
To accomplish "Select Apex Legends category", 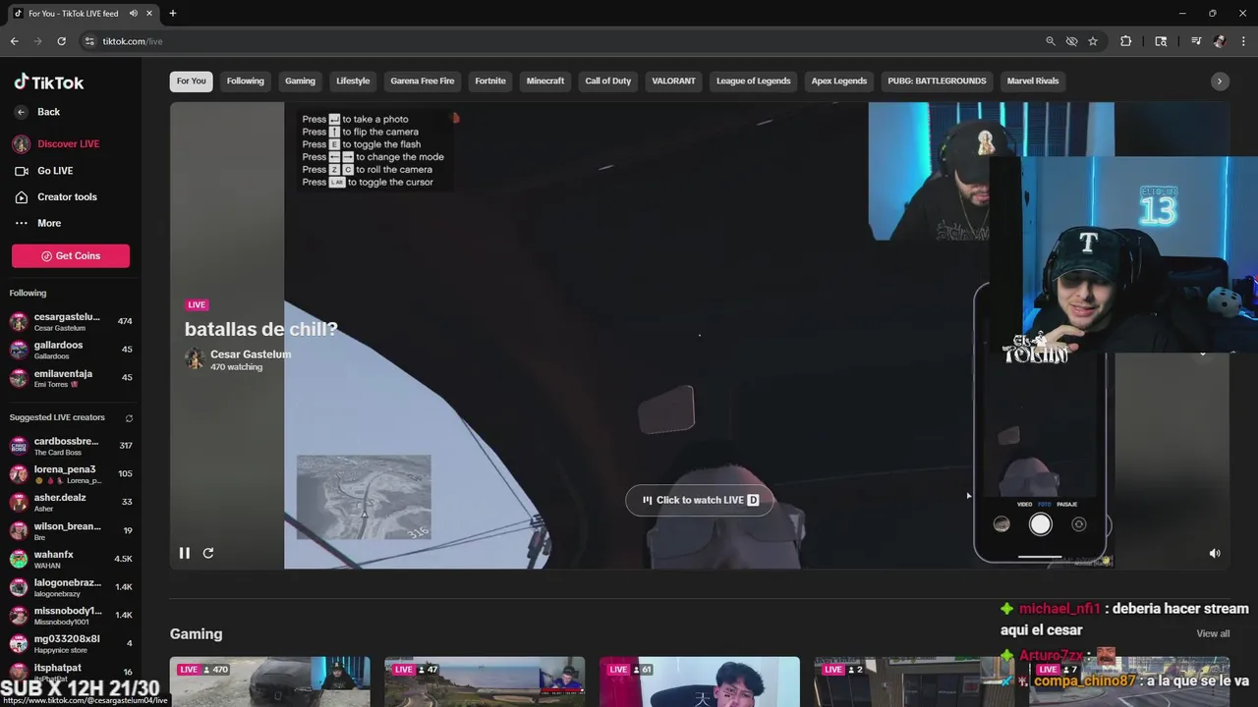I will [839, 82].
